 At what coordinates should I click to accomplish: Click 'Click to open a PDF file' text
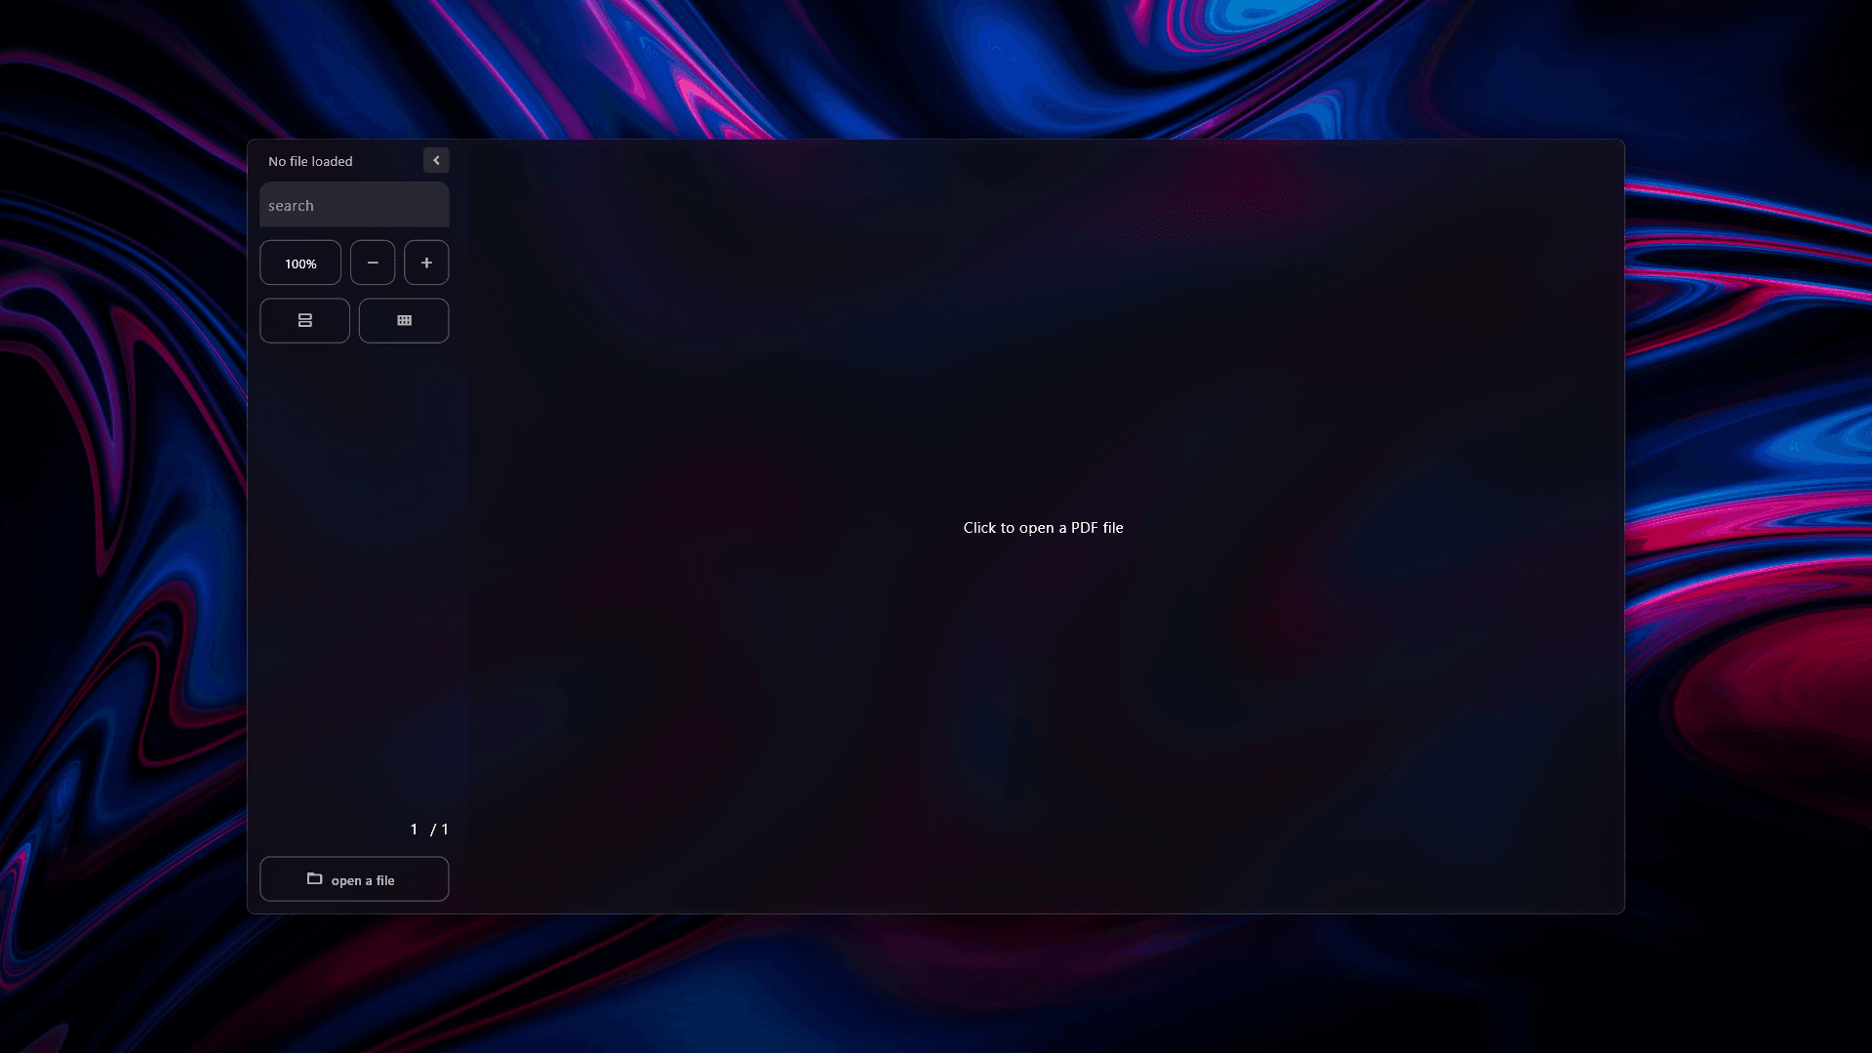click(x=1043, y=528)
